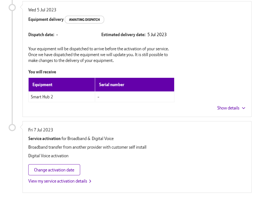Image resolution: width=261 pixels, height=197 pixels.
Task: Click the Equipment delivery label
Action: pyautogui.click(x=46, y=19)
